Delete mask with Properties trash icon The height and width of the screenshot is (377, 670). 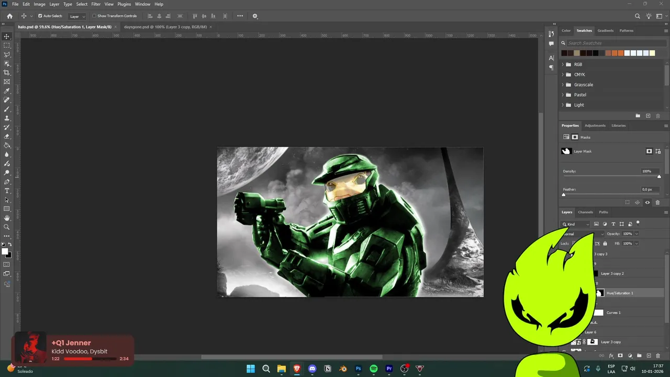[657, 203]
